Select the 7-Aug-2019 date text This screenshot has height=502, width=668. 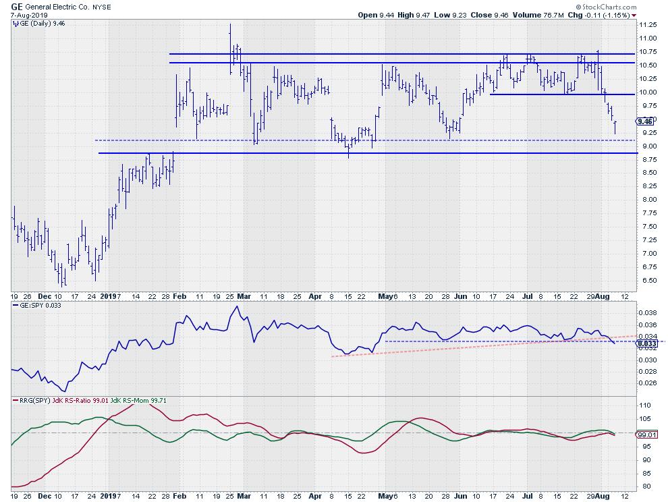tap(30, 16)
